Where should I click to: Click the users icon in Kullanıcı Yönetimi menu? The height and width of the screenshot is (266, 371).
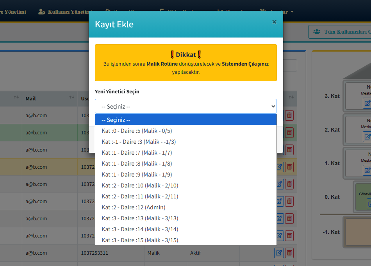pos(42,12)
